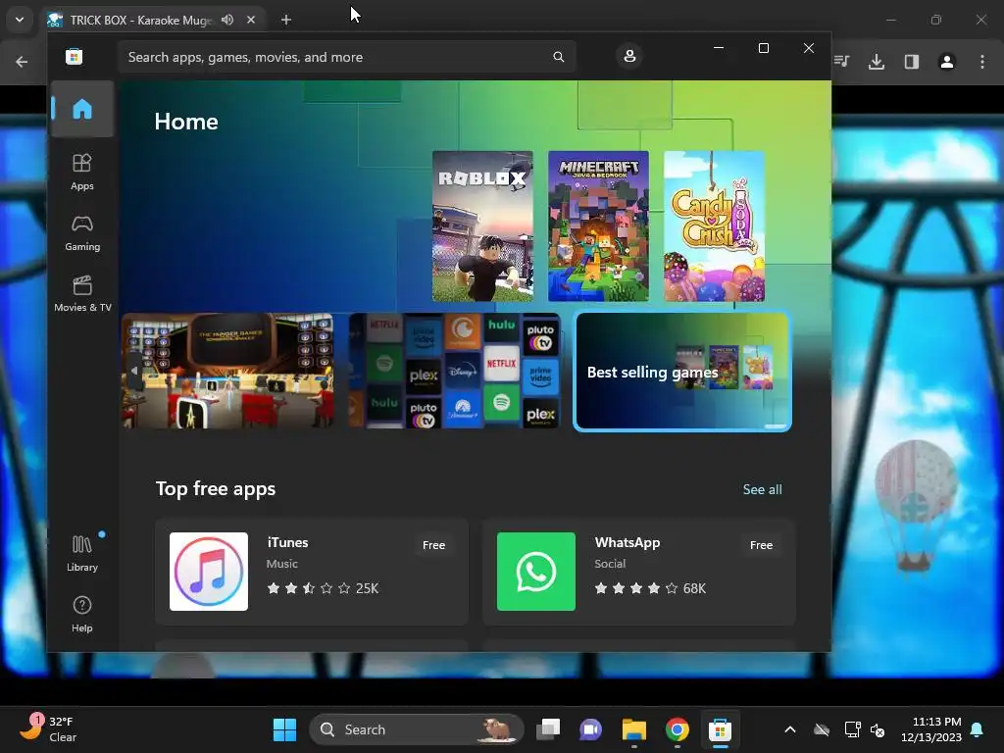
Task: Click the OneDrive cloud tray icon
Action: click(822, 729)
